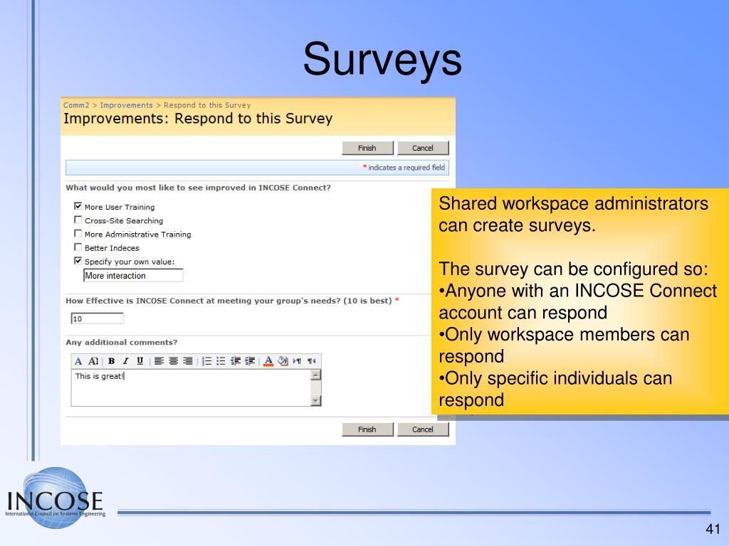Center the comment text
The height and width of the screenshot is (546, 729).
click(x=174, y=360)
